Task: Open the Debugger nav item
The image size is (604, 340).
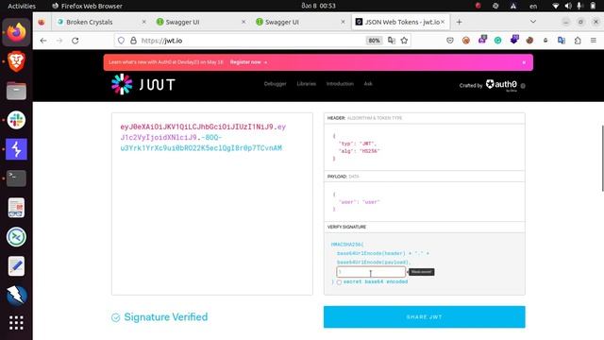Action: [275, 84]
